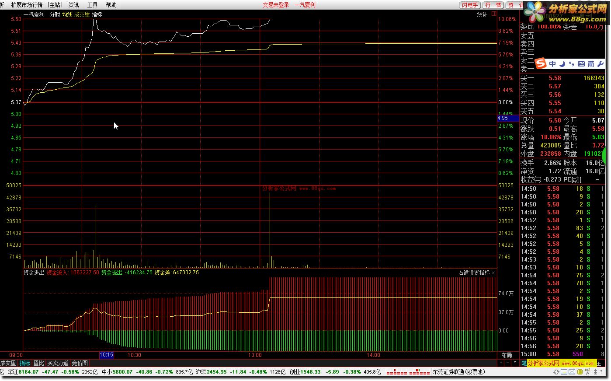Click the 10:15 time marker on axis
This screenshot has height=381, width=611.
[106, 355]
